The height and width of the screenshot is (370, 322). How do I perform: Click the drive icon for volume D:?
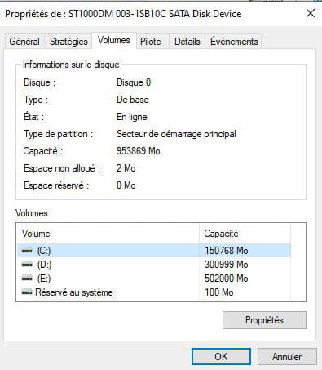point(27,265)
